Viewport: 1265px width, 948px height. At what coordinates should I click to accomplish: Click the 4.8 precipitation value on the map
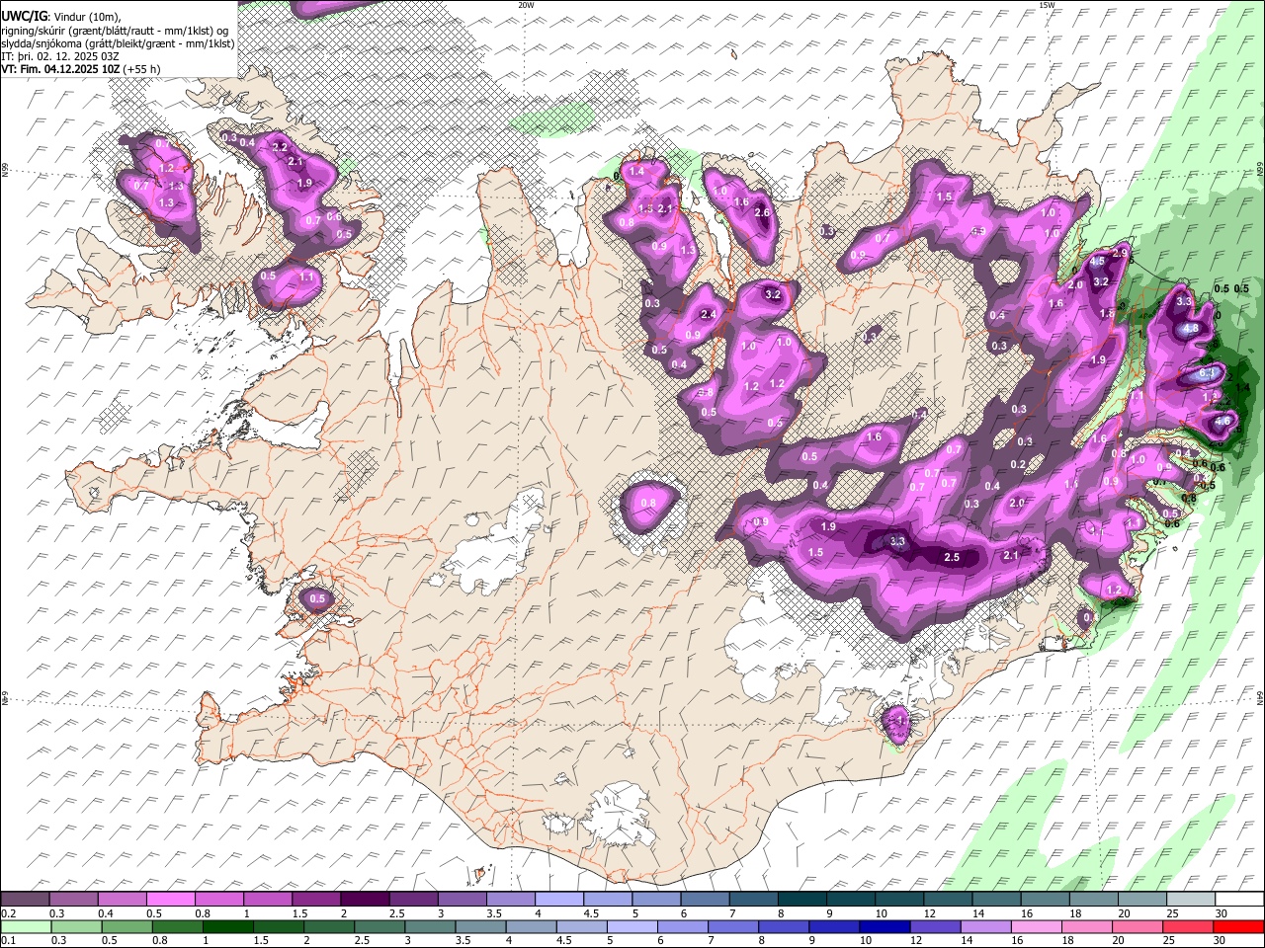pos(1191,329)
